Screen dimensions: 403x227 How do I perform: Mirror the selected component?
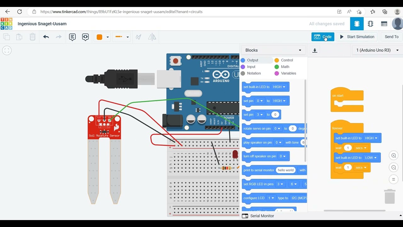click(152, 37)
